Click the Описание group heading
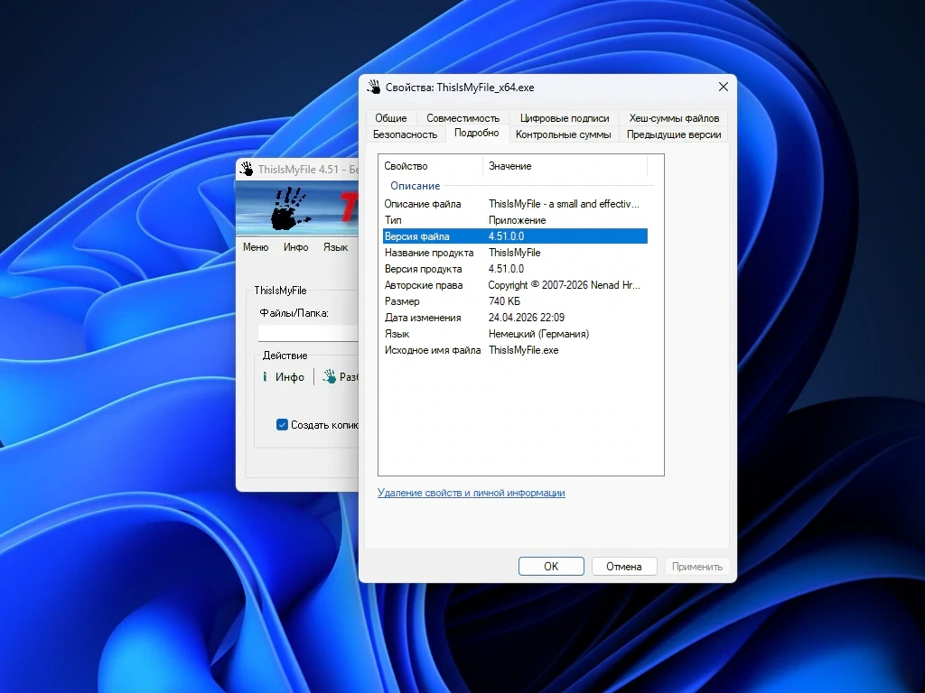This screenshot has height=693, width=925. tap(415, 186)
